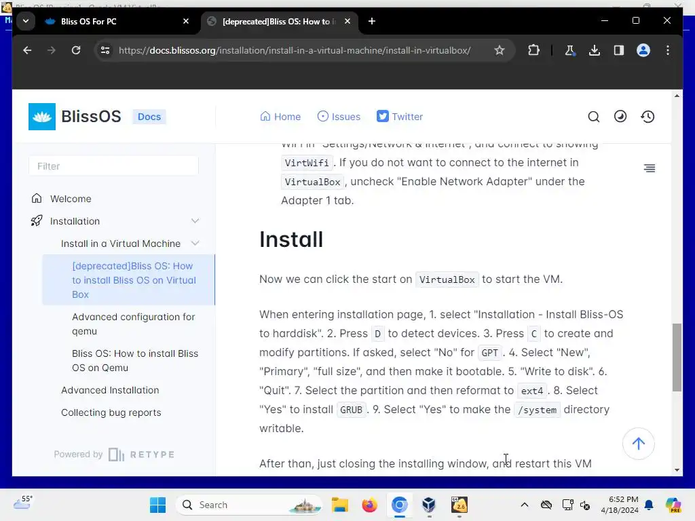Open the tab search dropdown arrow
Viewport: 695px width, 521px height.
26,21
